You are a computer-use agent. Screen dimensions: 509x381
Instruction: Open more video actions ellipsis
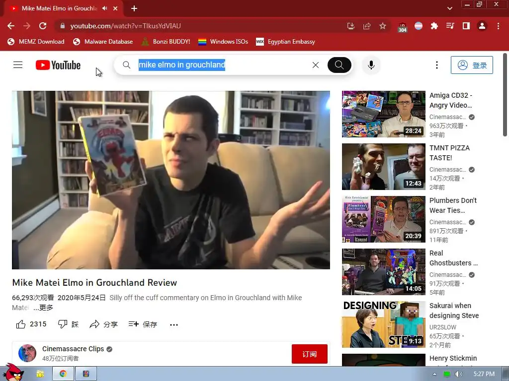(x=174, y=324)
